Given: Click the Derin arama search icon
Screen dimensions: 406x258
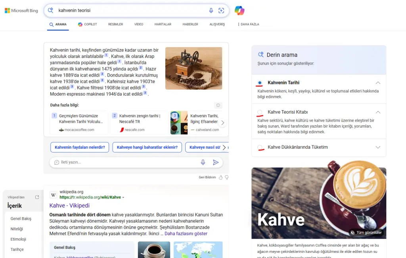Looking at the screenshot, I should [261, 54].
